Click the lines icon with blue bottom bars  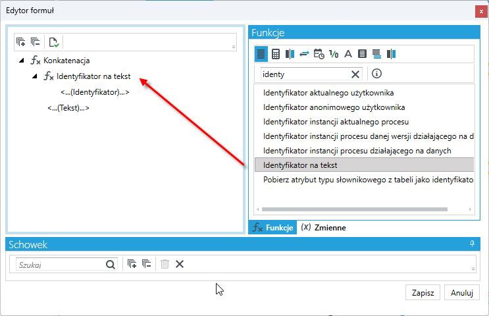(376, 54)
